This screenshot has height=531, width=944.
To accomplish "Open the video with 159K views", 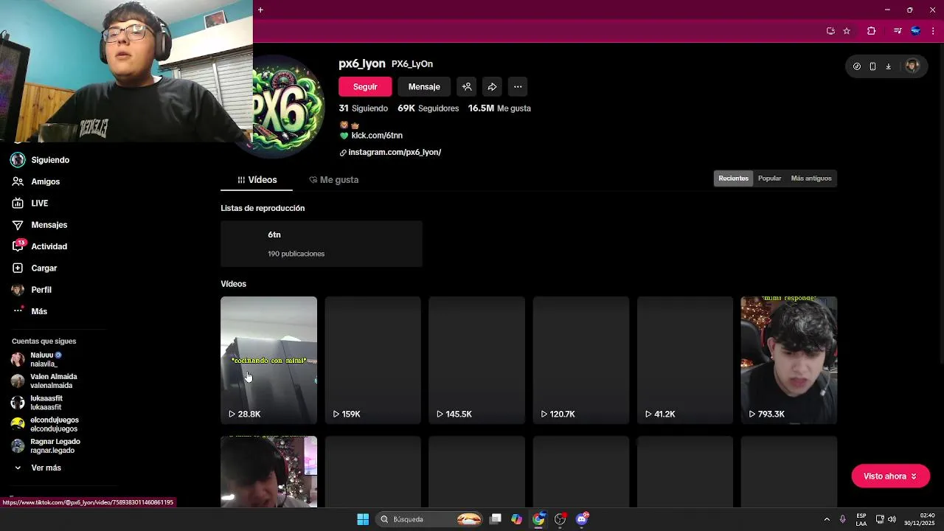I will coord(372,360).
